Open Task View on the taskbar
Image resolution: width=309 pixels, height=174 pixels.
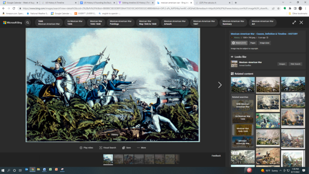(x=20, y=170)
